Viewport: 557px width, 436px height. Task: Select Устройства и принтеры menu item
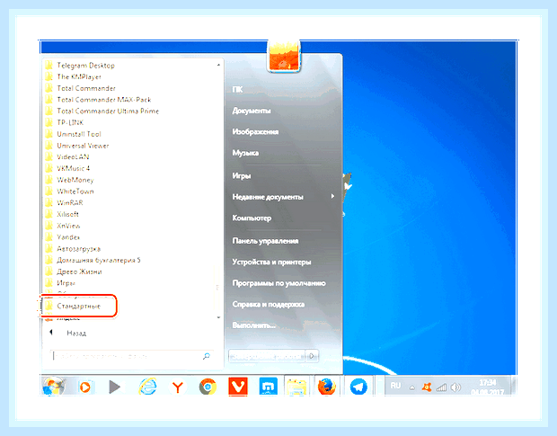click(271, 262)
